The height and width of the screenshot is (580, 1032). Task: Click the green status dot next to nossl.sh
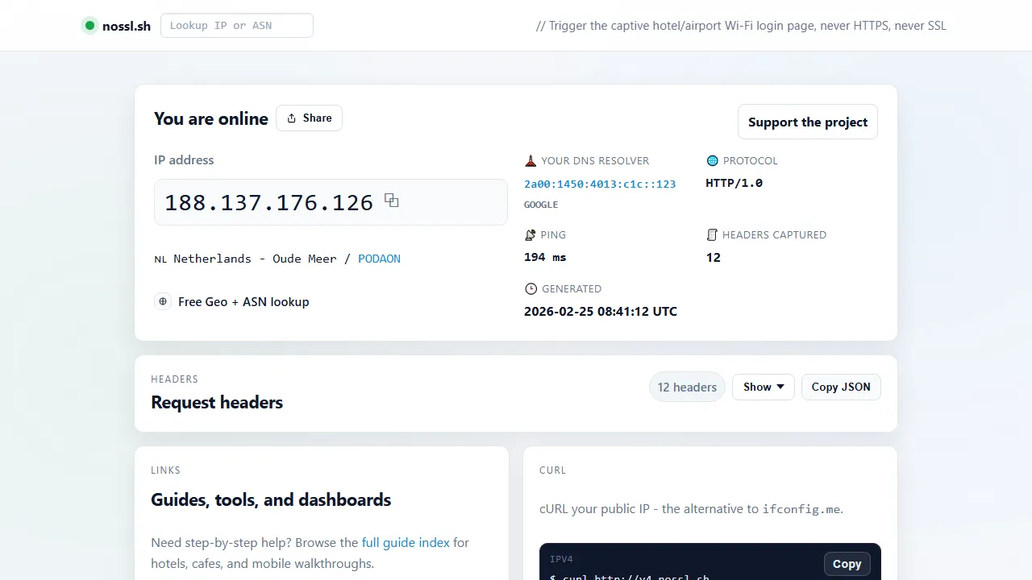tap(89, 25)
